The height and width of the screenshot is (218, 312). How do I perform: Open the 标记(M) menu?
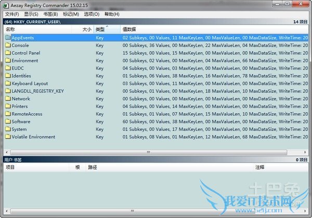tap(71, 14)
